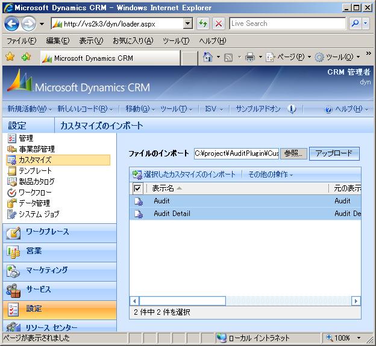Expand the ISV dropdown menu
This screenshot has width=376, height=346.
(x=221, y=110)
